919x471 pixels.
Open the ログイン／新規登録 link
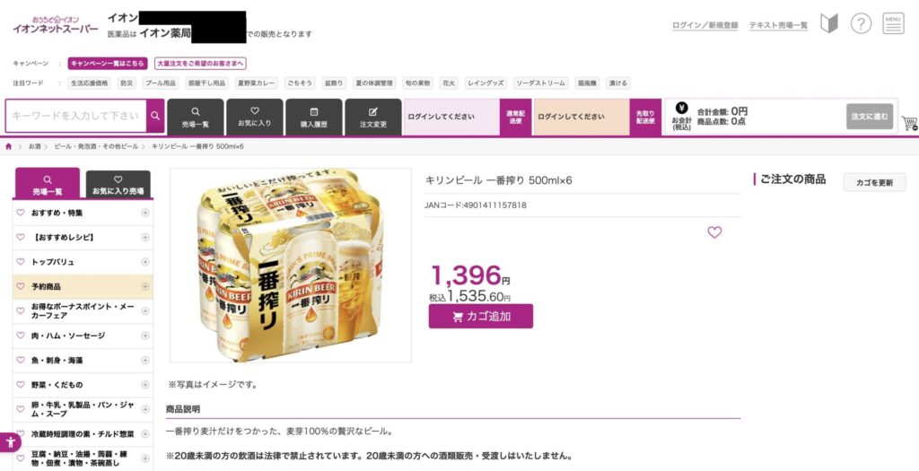pos(705,25)
